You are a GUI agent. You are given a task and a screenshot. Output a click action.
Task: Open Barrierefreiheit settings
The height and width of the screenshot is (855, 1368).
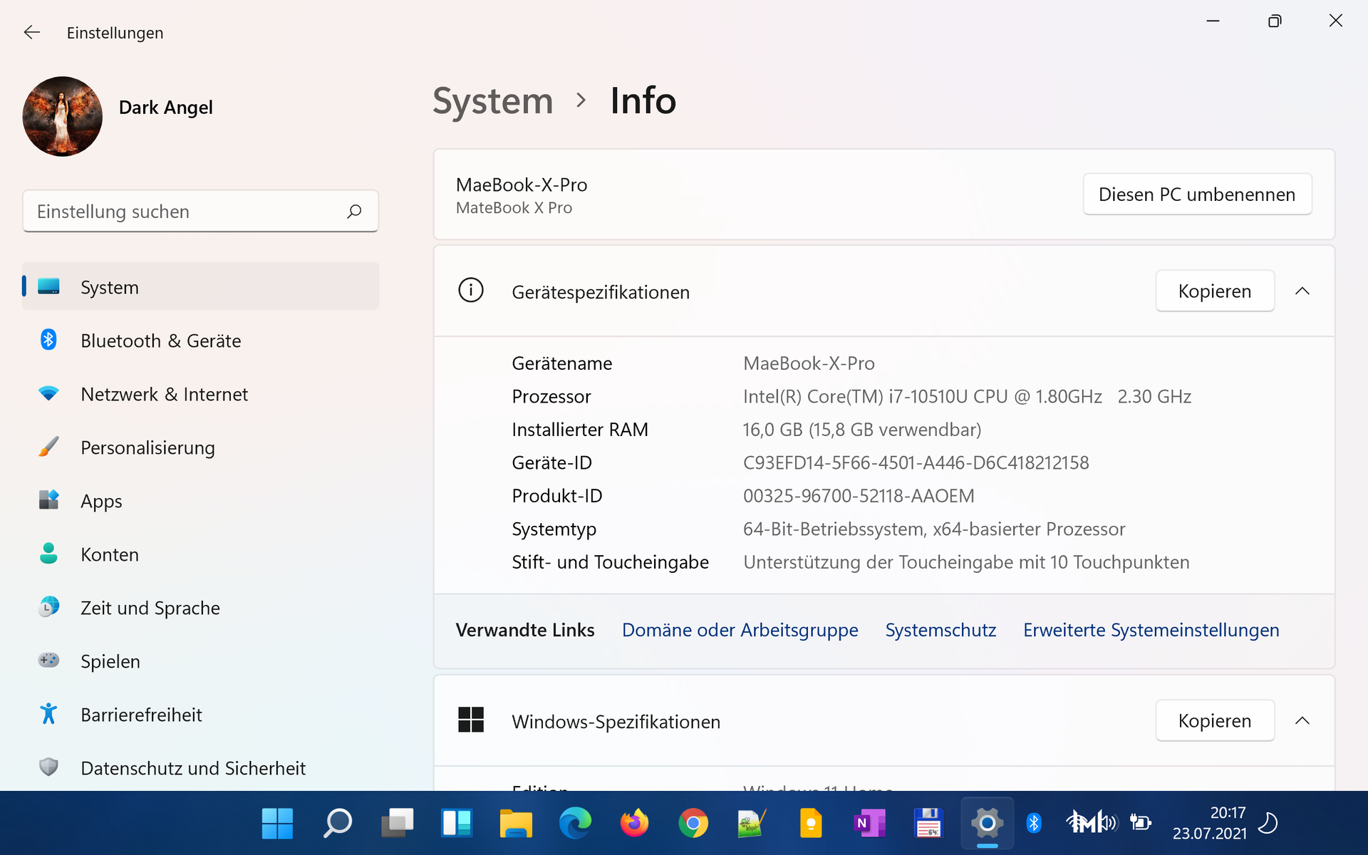200,715
